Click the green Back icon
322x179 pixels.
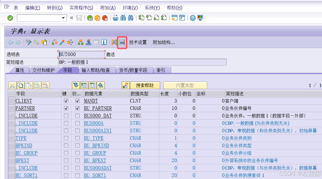point(90,18)
